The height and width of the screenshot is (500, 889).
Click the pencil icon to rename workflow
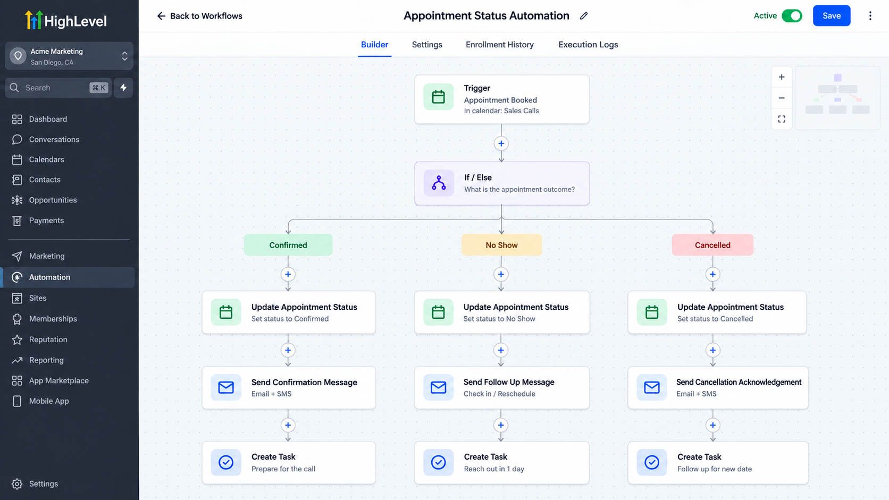coord(584,16)
